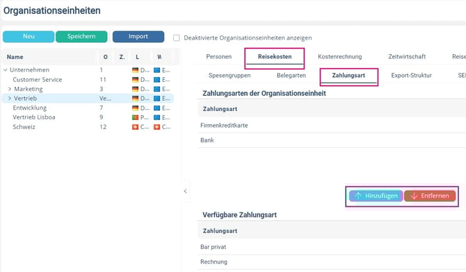Select Bar privat available payment type
Screen dimensions: 466x272
332,247
